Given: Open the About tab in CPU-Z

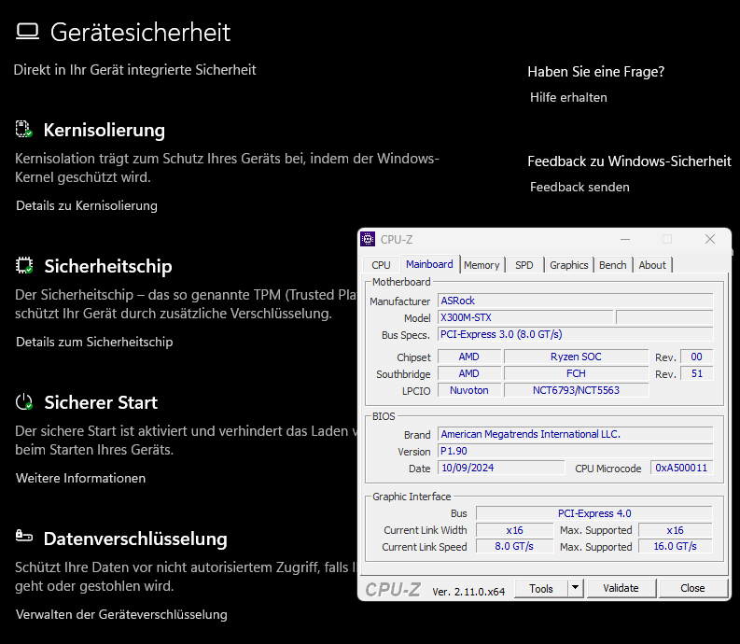Looking at the screenshot, I should click(x=652, y=265).
